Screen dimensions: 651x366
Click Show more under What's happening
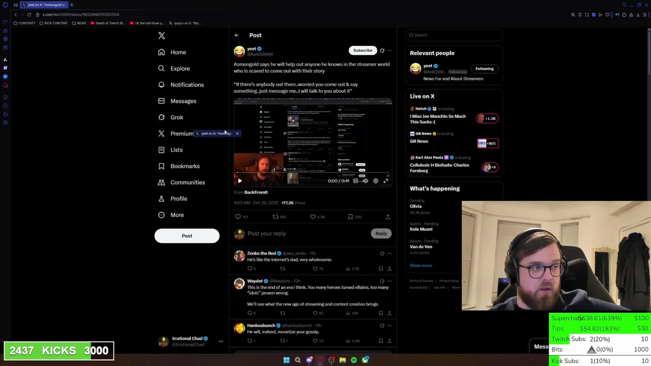tap(421, 265)
